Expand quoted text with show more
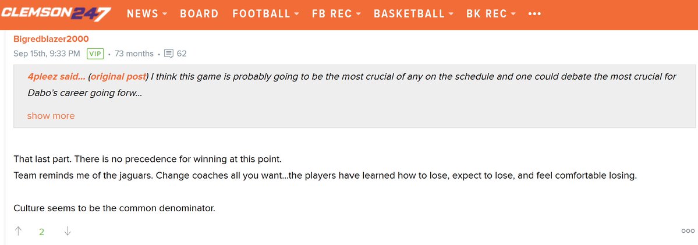Image resolution: width=698 pixels, height=245 pixels. pos(51,116)
